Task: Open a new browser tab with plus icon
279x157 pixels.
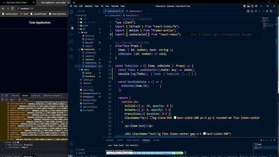Action: click(74, 3)
